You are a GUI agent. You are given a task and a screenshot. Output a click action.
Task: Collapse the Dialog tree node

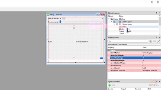click(x=109, y=19)
